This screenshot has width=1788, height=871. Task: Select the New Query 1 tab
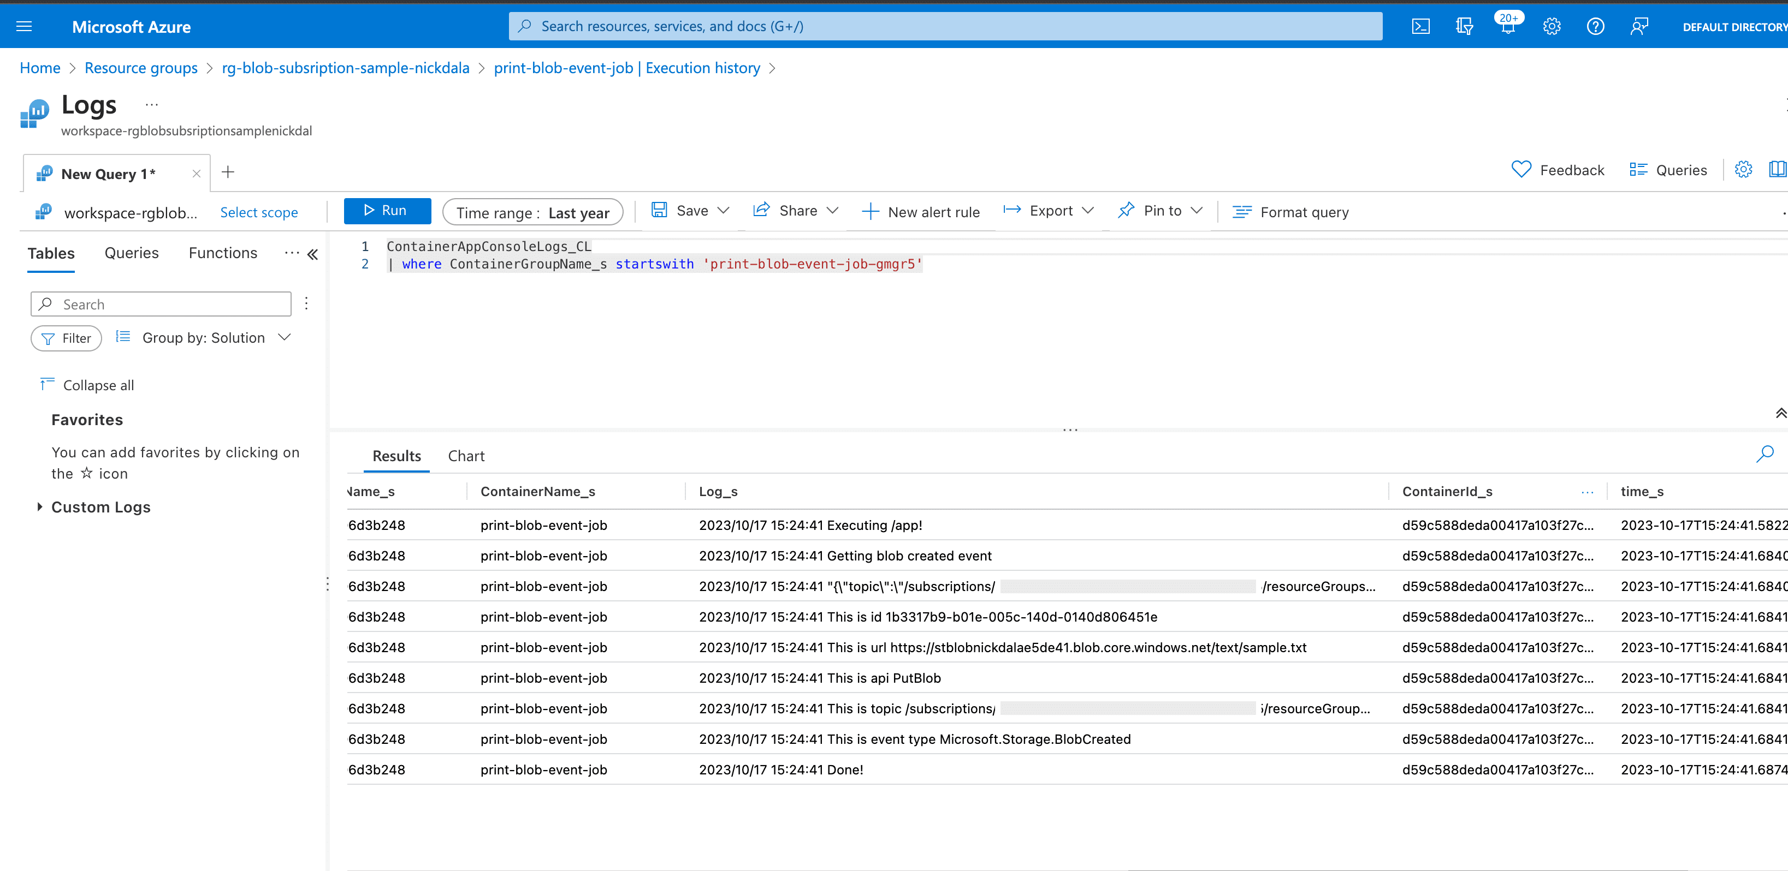(x=108, y=174)
